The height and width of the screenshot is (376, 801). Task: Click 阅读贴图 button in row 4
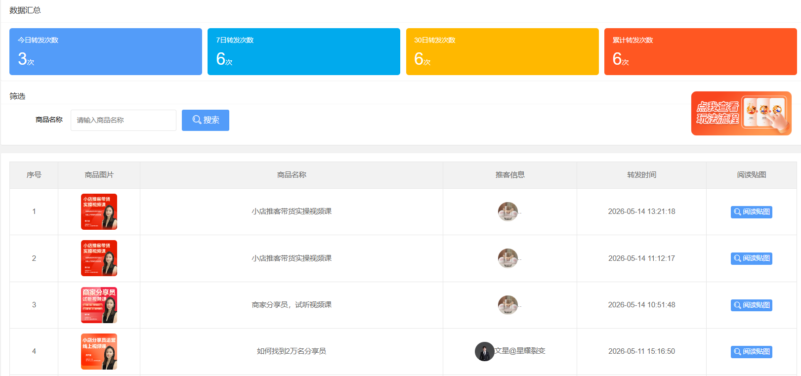click(751, 352)
